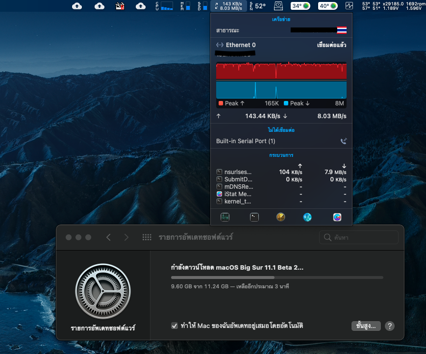Click 143.44 KB/s upload value
The height and width of the screenshot is (354, 426).
tap(262, 116)
